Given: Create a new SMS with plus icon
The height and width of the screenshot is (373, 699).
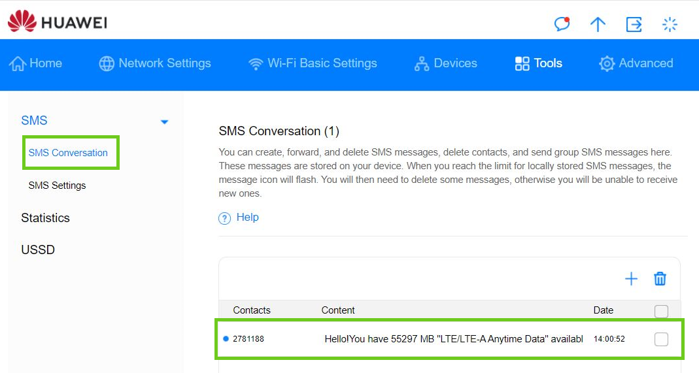Looking at the screenshot, I should (631, 279).
